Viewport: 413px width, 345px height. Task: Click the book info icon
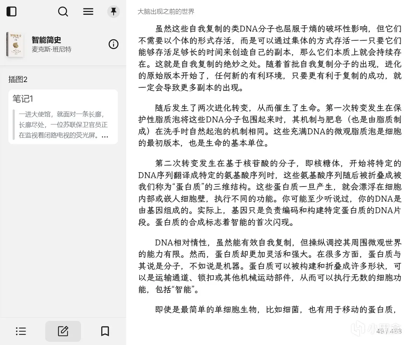pyautogui.click(x=114, y=44)
